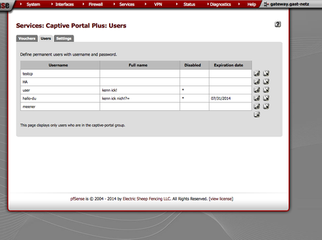Click the captive-portal group note text
The image size is (322, 240).
(x=72, y=125)
